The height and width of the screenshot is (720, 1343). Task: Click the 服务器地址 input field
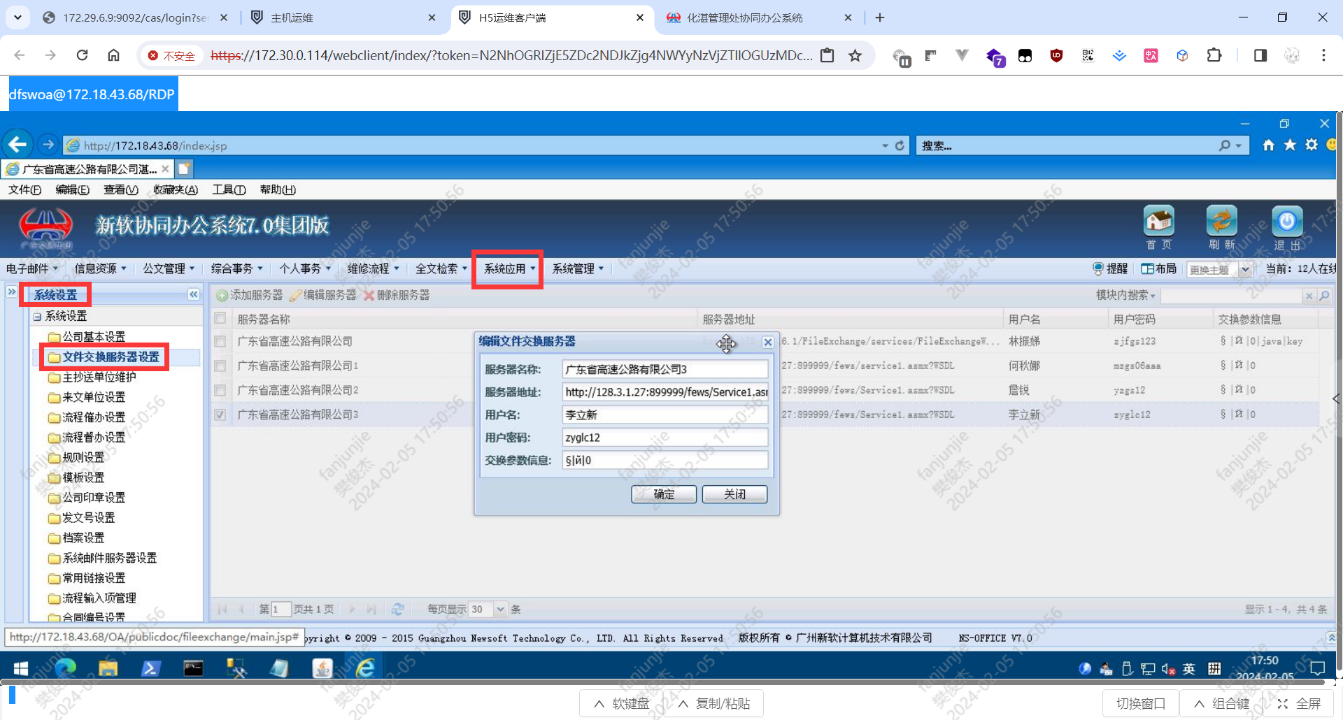pyautogui.click(x=665, y=392)
